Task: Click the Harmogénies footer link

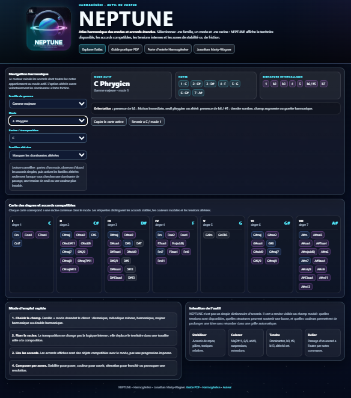Action: [x=211, y=387]
